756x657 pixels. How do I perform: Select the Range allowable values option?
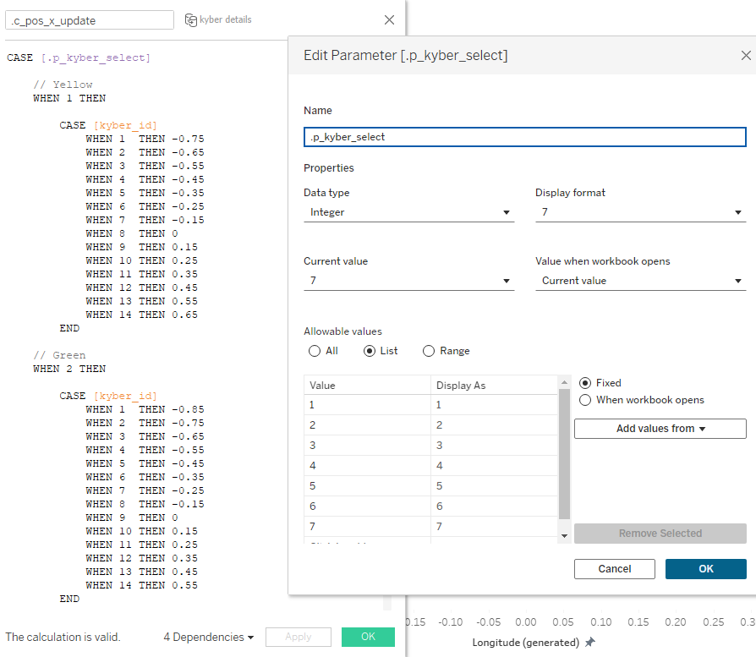(x=429, y=351)
